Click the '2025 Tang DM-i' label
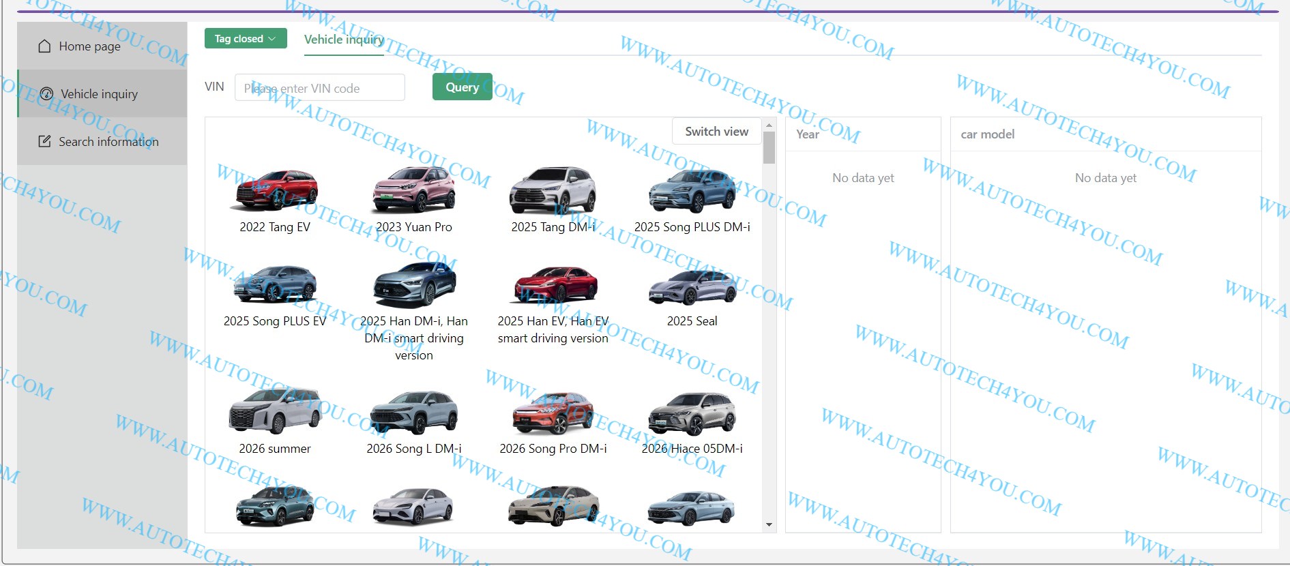The image size is (1290, 566). 553,227
